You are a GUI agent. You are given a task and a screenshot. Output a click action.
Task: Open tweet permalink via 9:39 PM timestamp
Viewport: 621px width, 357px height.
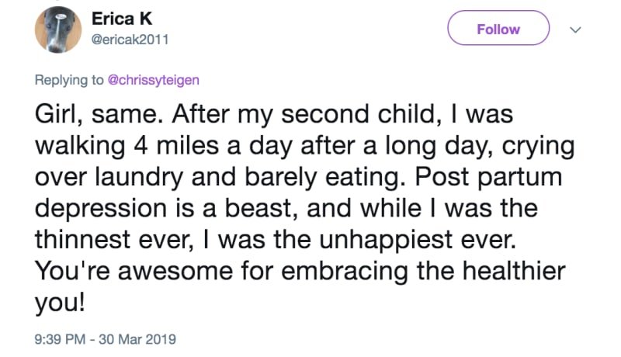pyautogui.click(x=60, y=339)
